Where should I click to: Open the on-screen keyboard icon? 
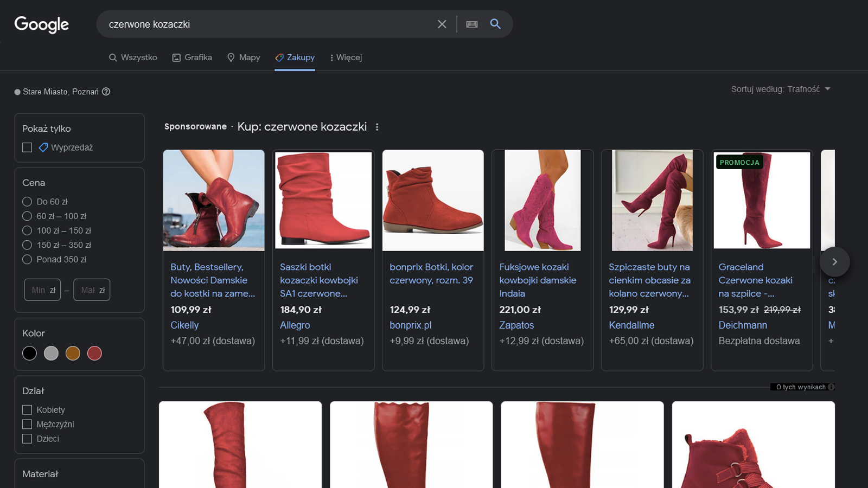click(x=472, y=24)
